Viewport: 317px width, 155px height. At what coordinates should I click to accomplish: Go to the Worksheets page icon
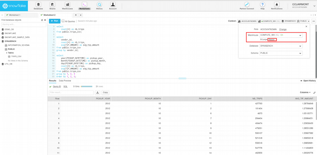click(x=84, y=4)
